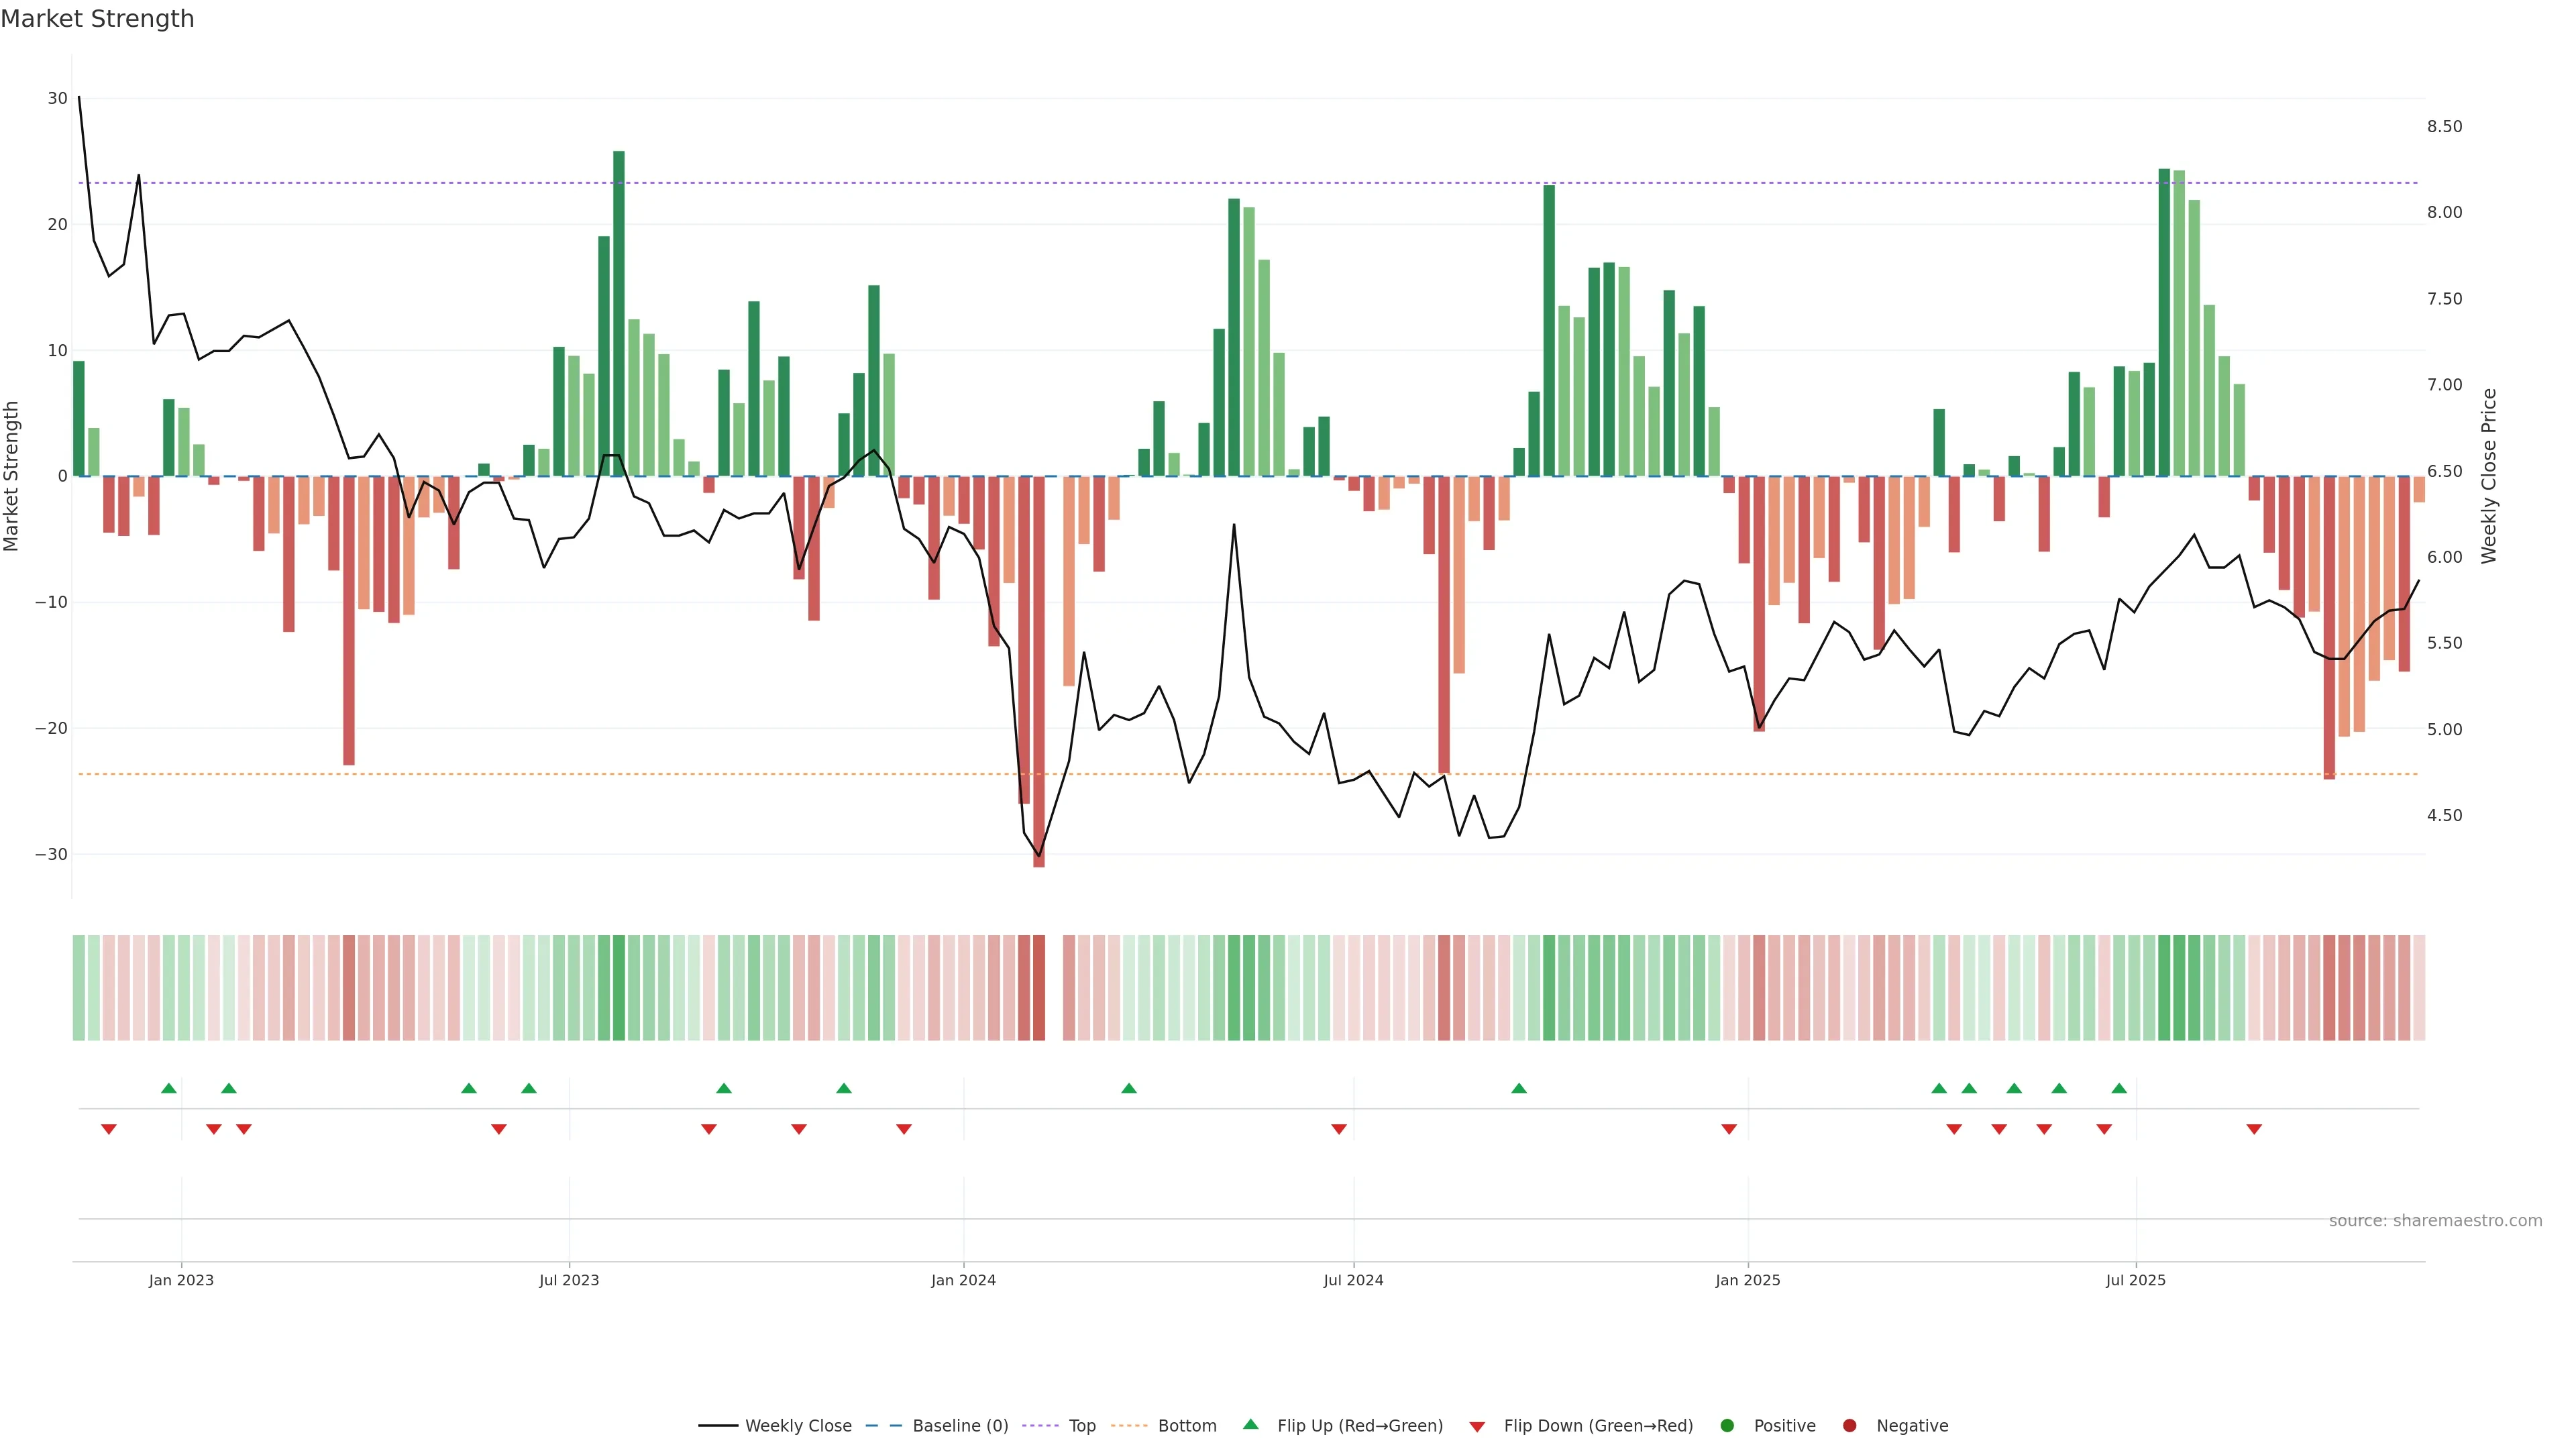Click the Market Strength chart title

97,19
